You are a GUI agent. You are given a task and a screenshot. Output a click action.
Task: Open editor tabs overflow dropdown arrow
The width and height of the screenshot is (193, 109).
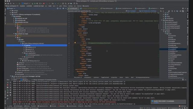[158, 8]
